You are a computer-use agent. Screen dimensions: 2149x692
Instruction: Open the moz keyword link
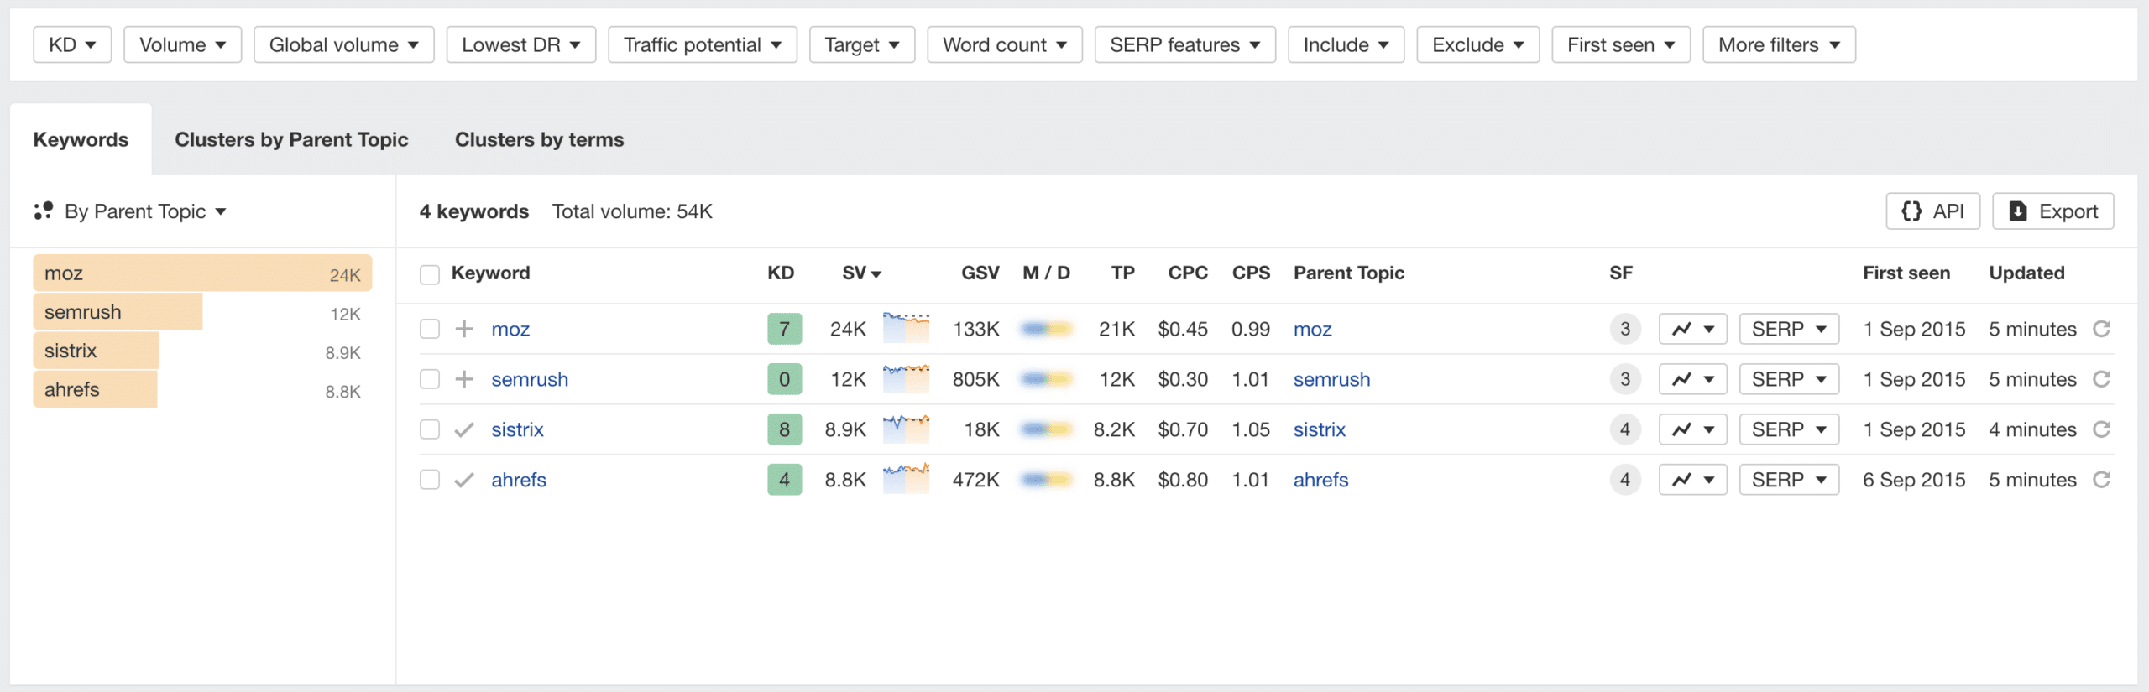click(x=510, y=329)
